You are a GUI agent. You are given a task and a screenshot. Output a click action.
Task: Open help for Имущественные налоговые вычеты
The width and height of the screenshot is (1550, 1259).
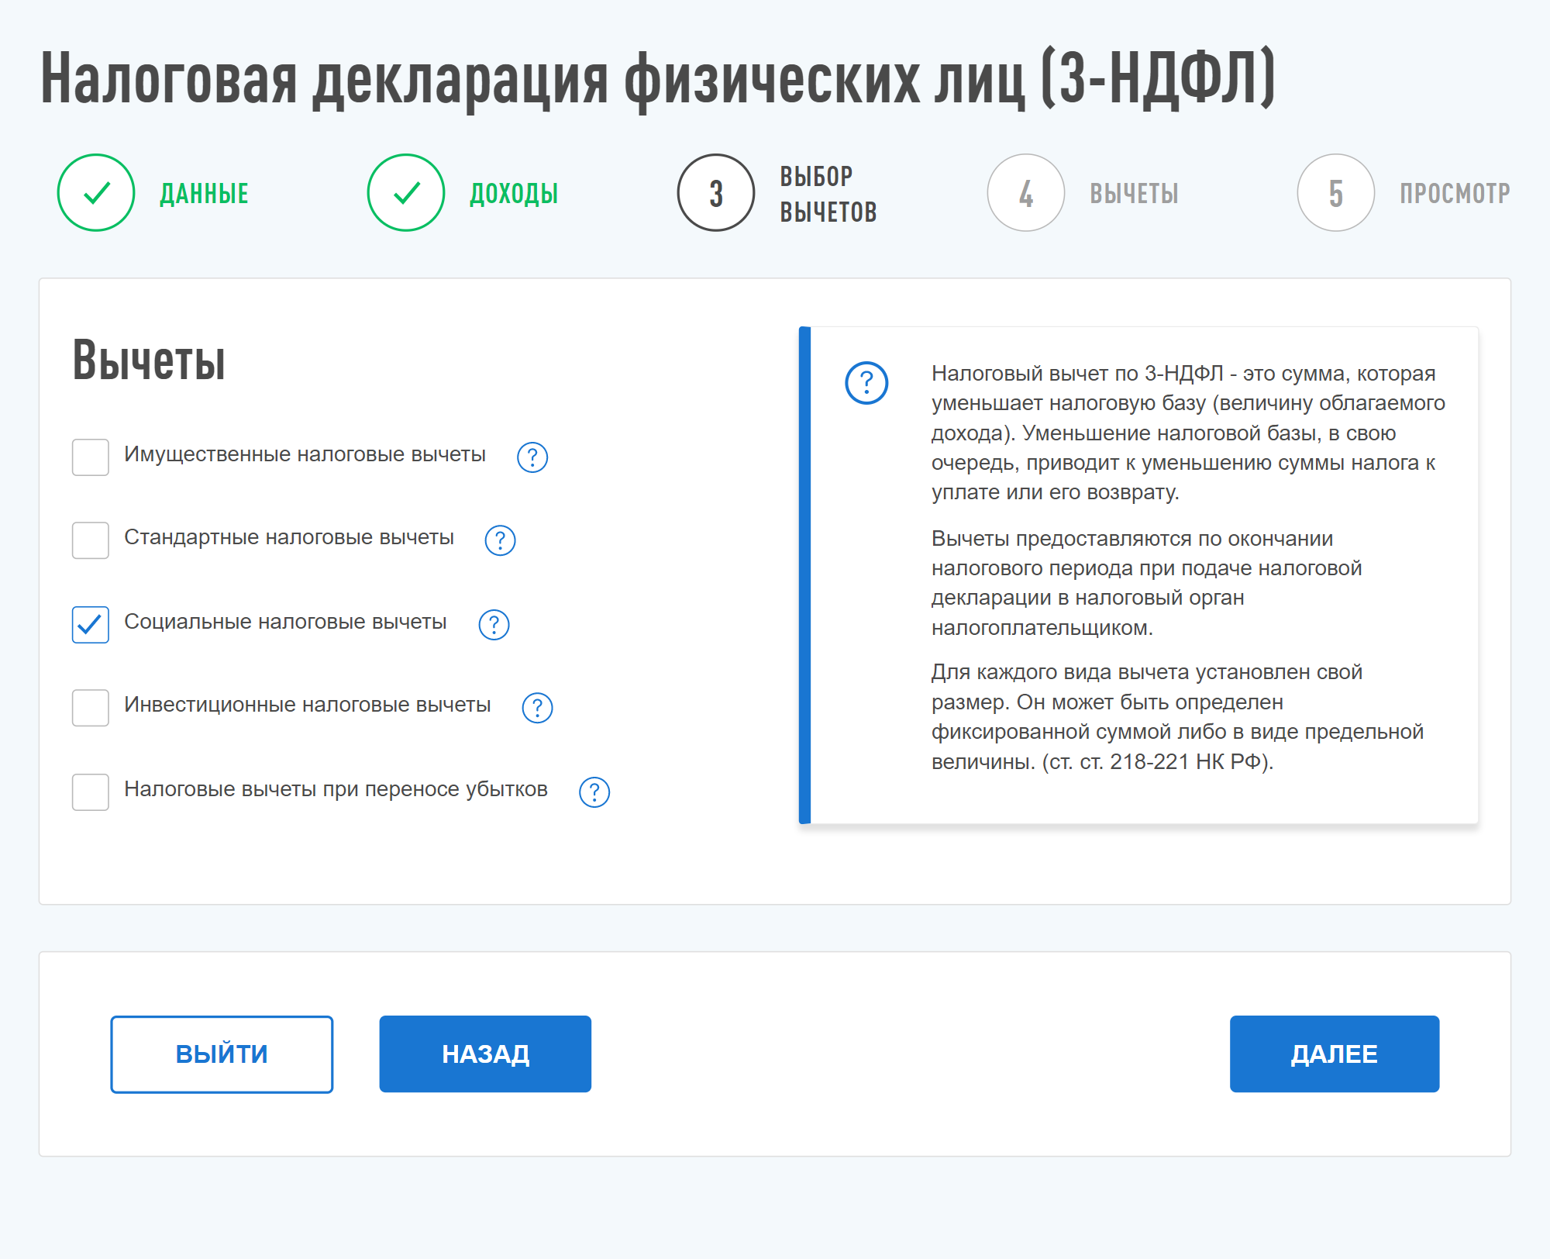[x=532, y=457]
